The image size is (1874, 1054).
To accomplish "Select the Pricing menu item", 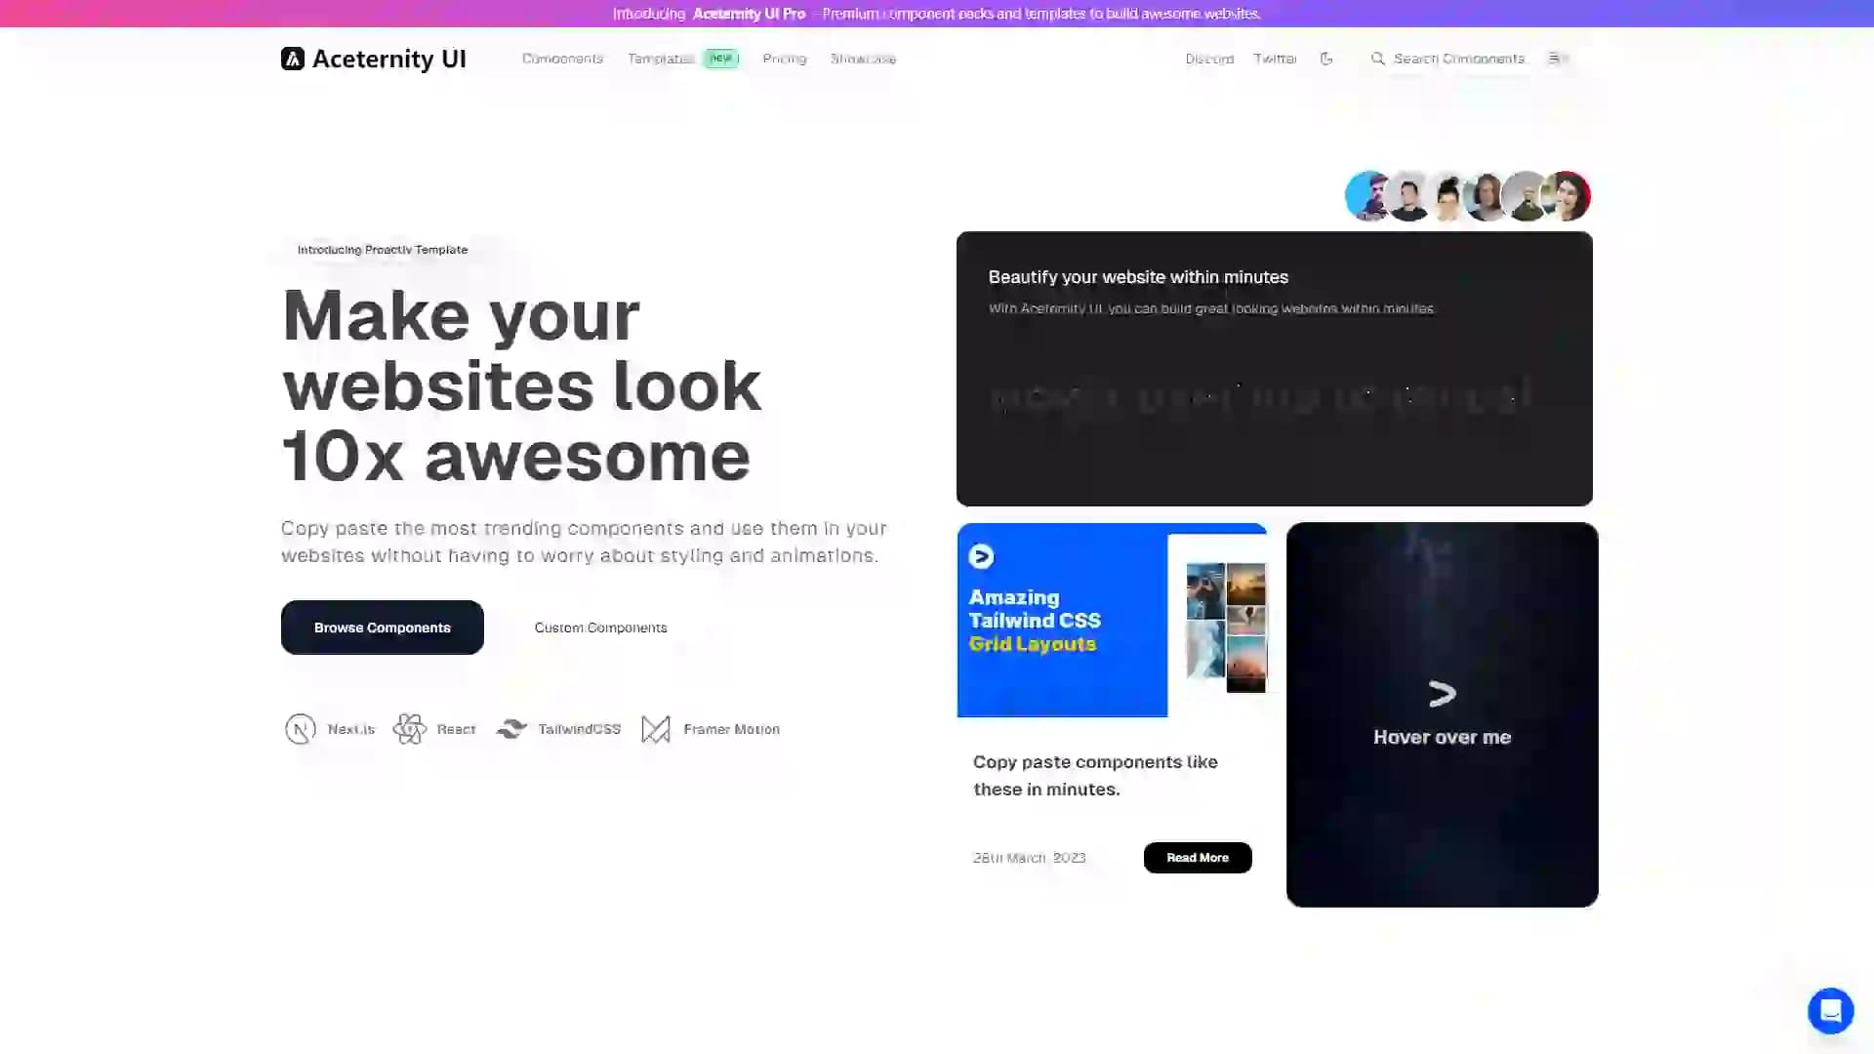I will 784,58.
